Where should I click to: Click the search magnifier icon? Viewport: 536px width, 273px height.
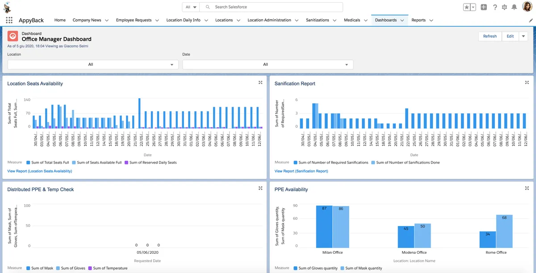[208, 7]
